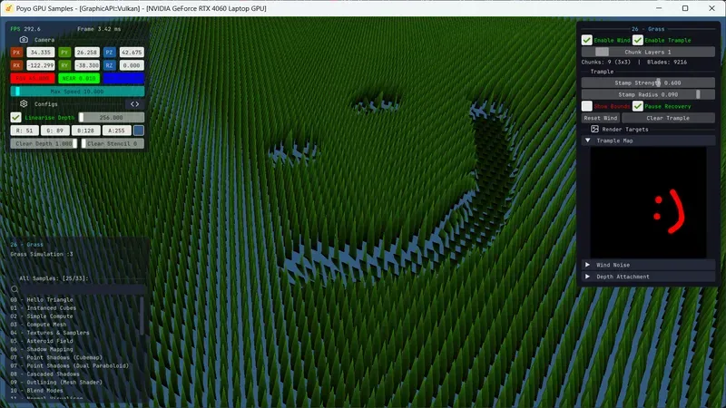Click the sample list scrollbar
This screenshot has width=726, height=408.
pyautogui.click(x=142, y=316)
